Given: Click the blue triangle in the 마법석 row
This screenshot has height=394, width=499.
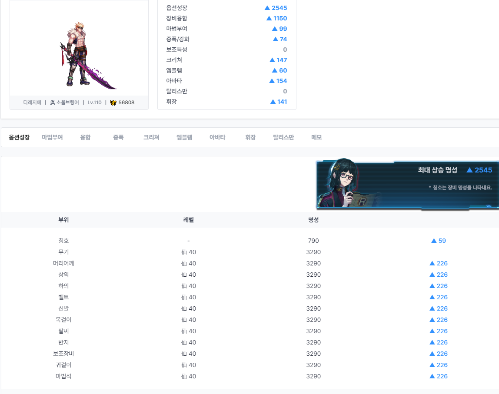Looking at the screenshot, I should click(x=432, y=376).
